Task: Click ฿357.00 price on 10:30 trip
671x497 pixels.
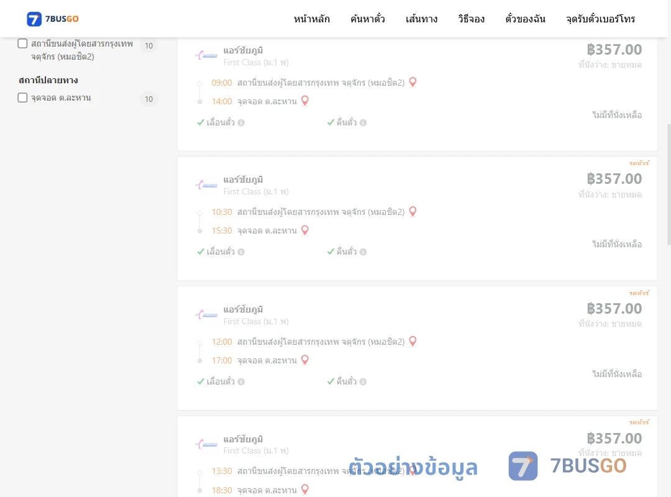Action: (614, 179)
